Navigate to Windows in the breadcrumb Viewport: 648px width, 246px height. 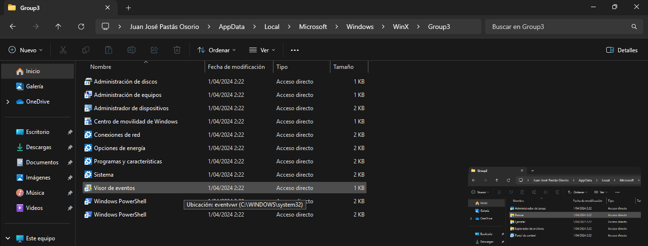[360, 27]
